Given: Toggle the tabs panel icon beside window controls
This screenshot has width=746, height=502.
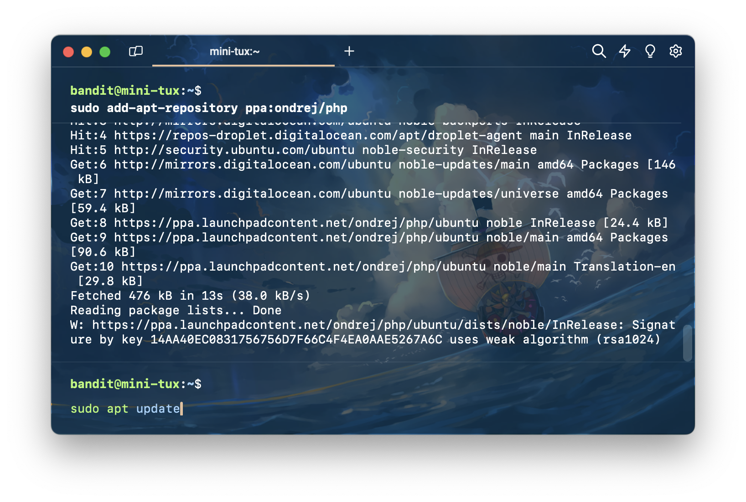Looking at the screenshot, I should [x=136, y=51].
